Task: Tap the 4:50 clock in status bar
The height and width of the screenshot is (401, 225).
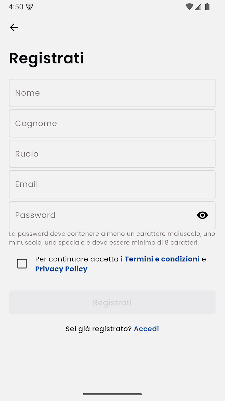Action: point(16,7)
